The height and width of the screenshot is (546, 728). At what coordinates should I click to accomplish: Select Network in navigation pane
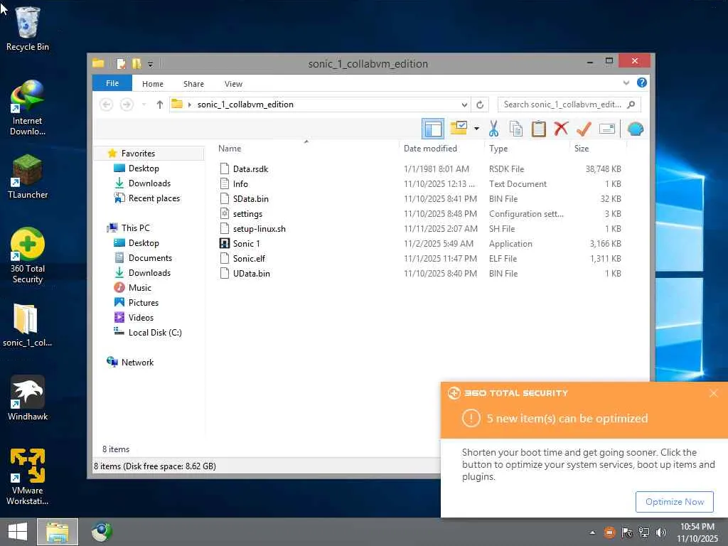pos(137,362)
